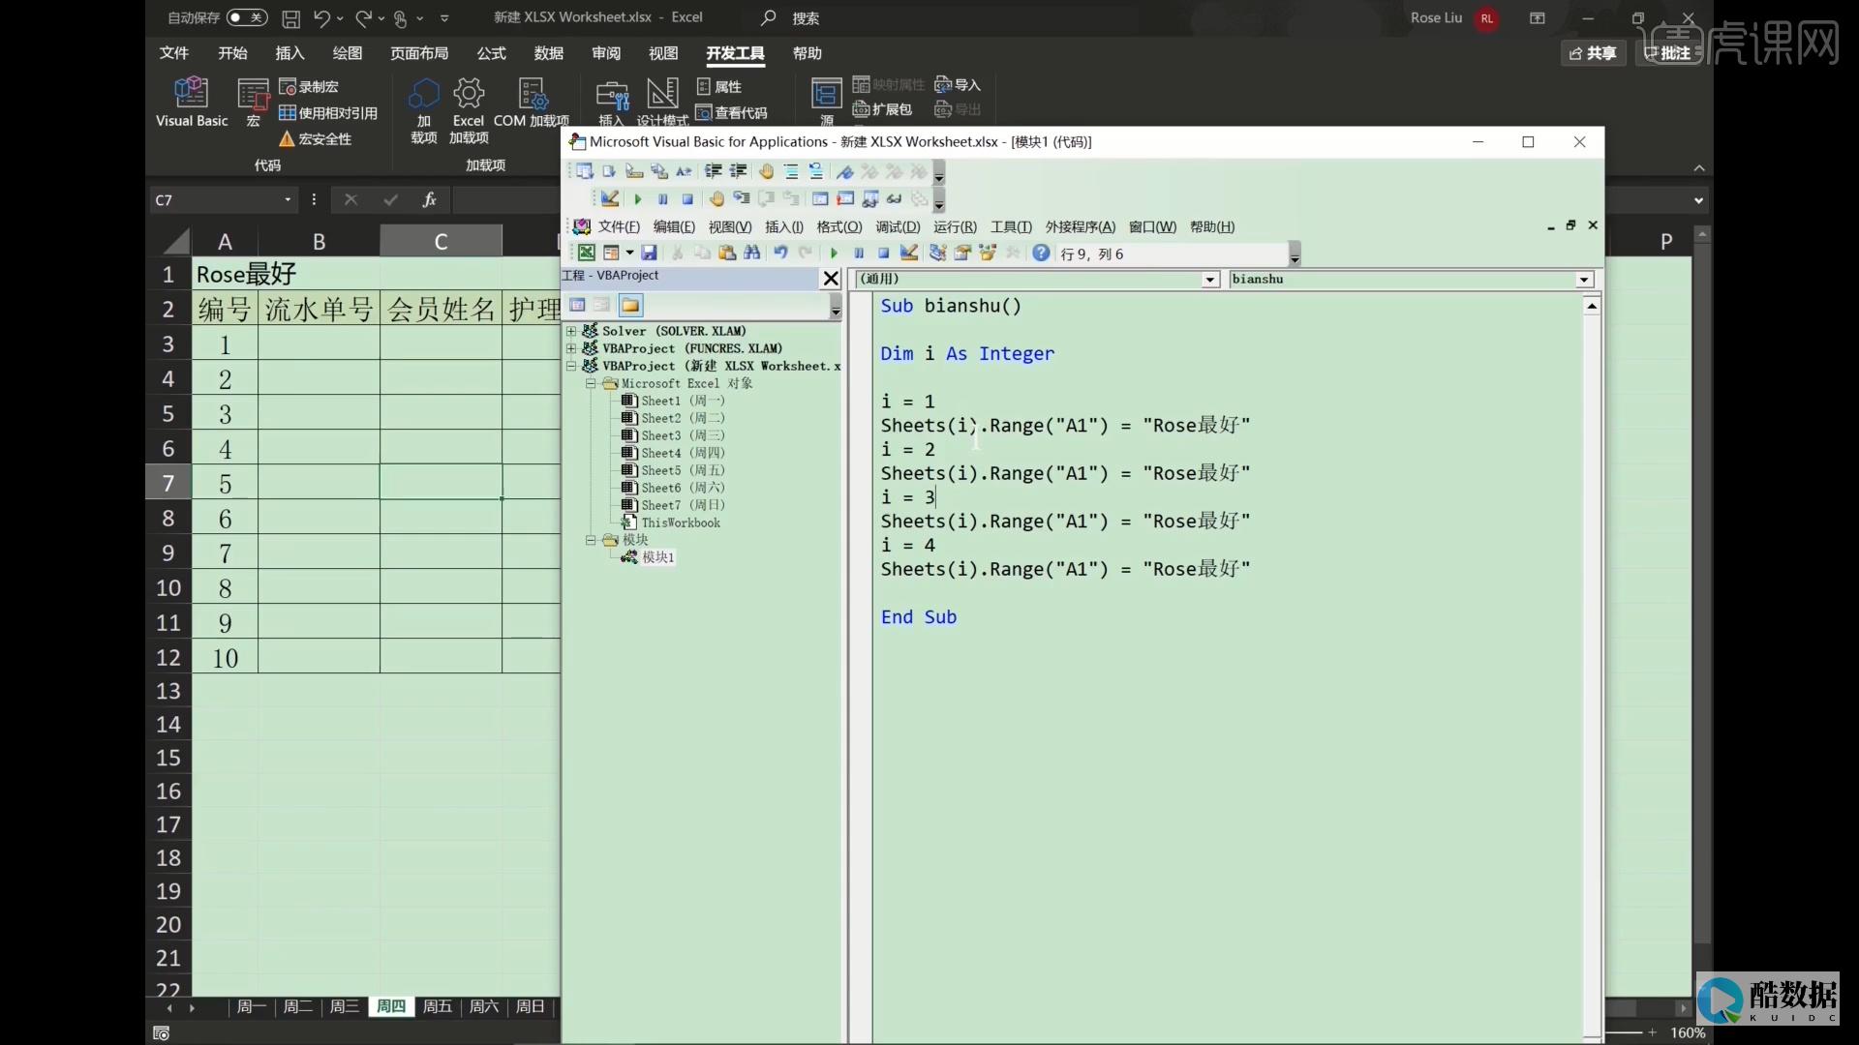The width and height of the screenshot is (1859, 1045).
Task: Click the indent icon in VBA edit toolbar
Action: point(713,171)
